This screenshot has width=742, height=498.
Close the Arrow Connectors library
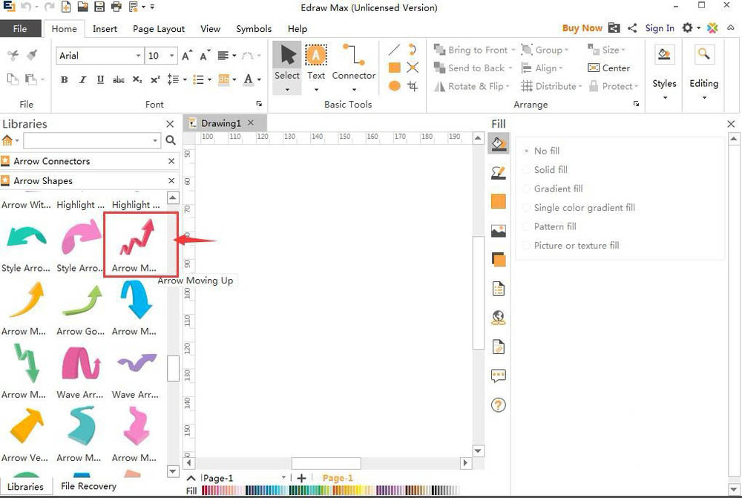[x=171, y=161]
